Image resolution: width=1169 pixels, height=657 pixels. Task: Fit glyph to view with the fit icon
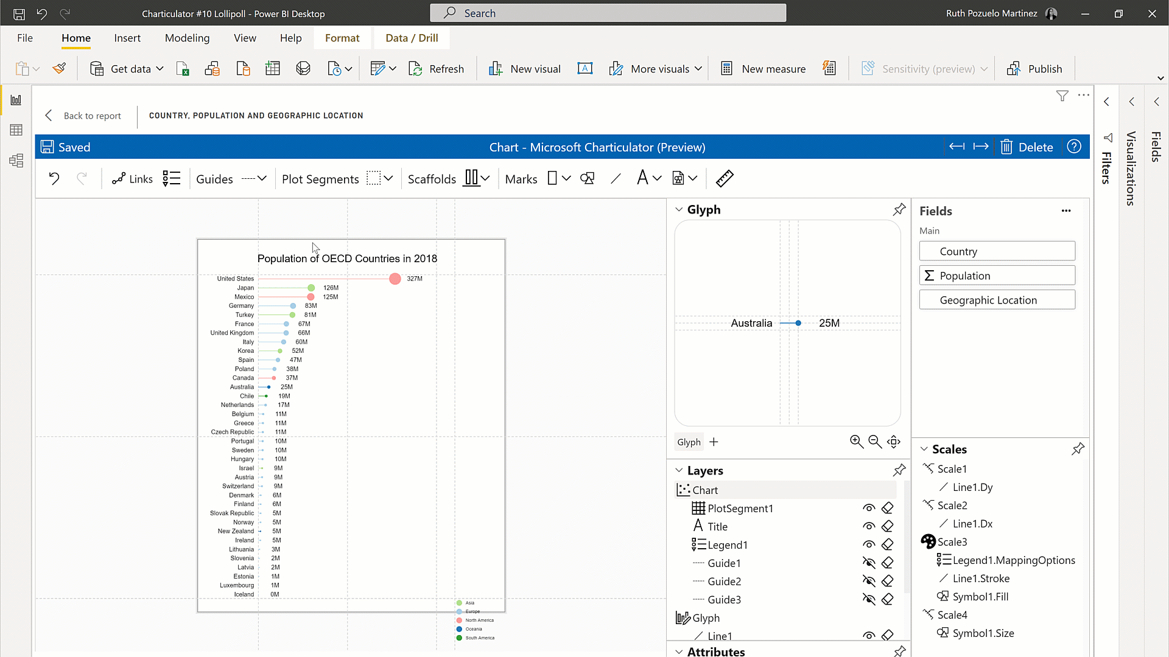pos(894,442)
